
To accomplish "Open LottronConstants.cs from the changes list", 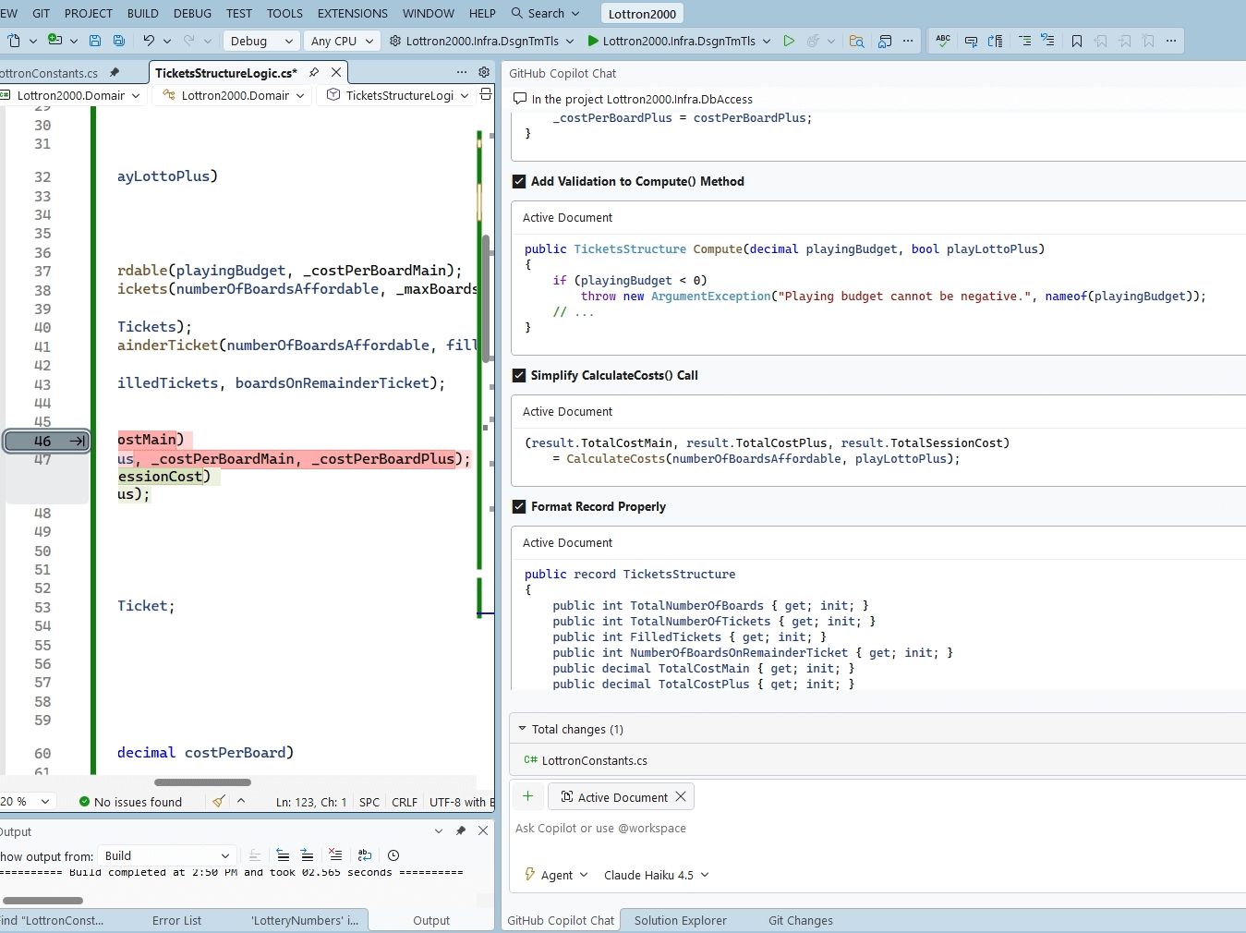I will pyautogui.click(x=594, y=760).
